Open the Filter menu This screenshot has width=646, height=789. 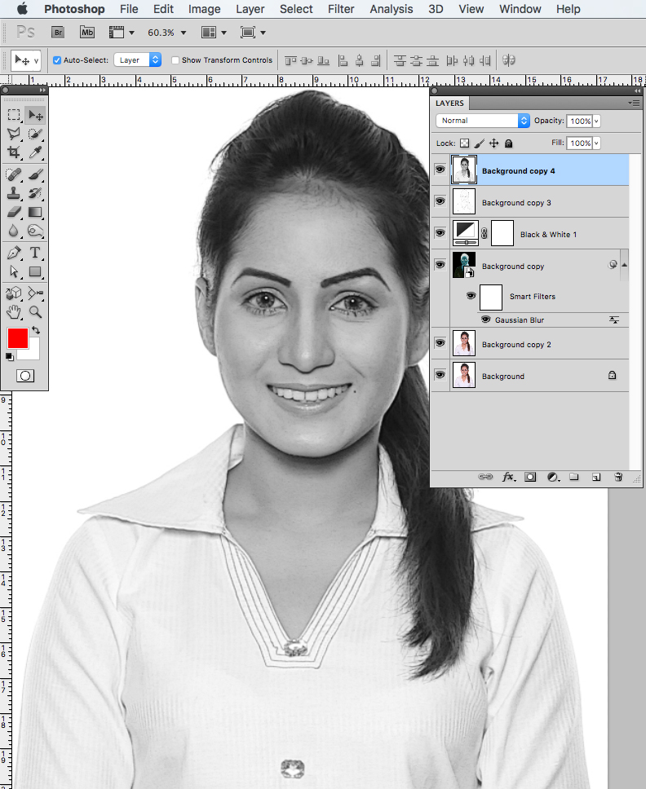pyautogui.click(x=341, y=9)
